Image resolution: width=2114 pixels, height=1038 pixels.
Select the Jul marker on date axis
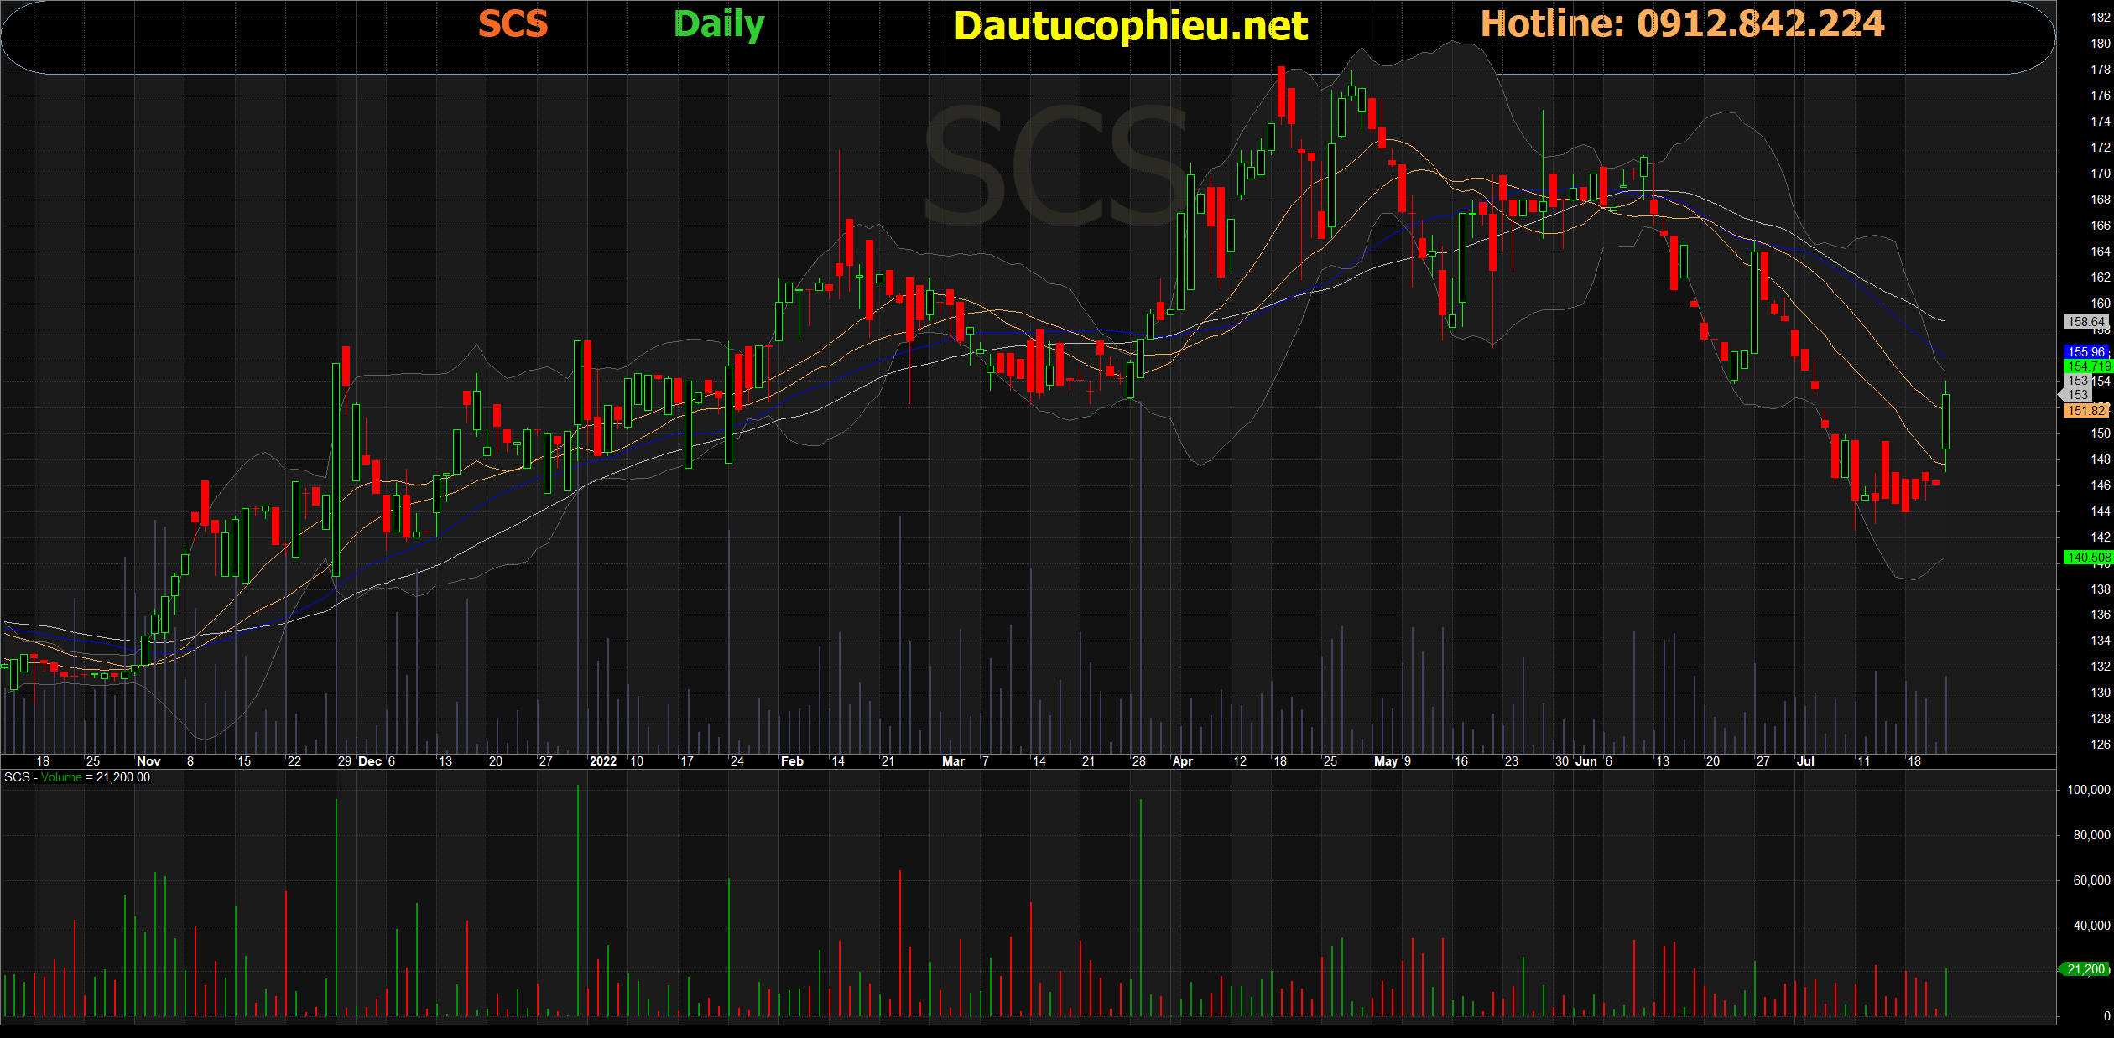(1804, 761)
